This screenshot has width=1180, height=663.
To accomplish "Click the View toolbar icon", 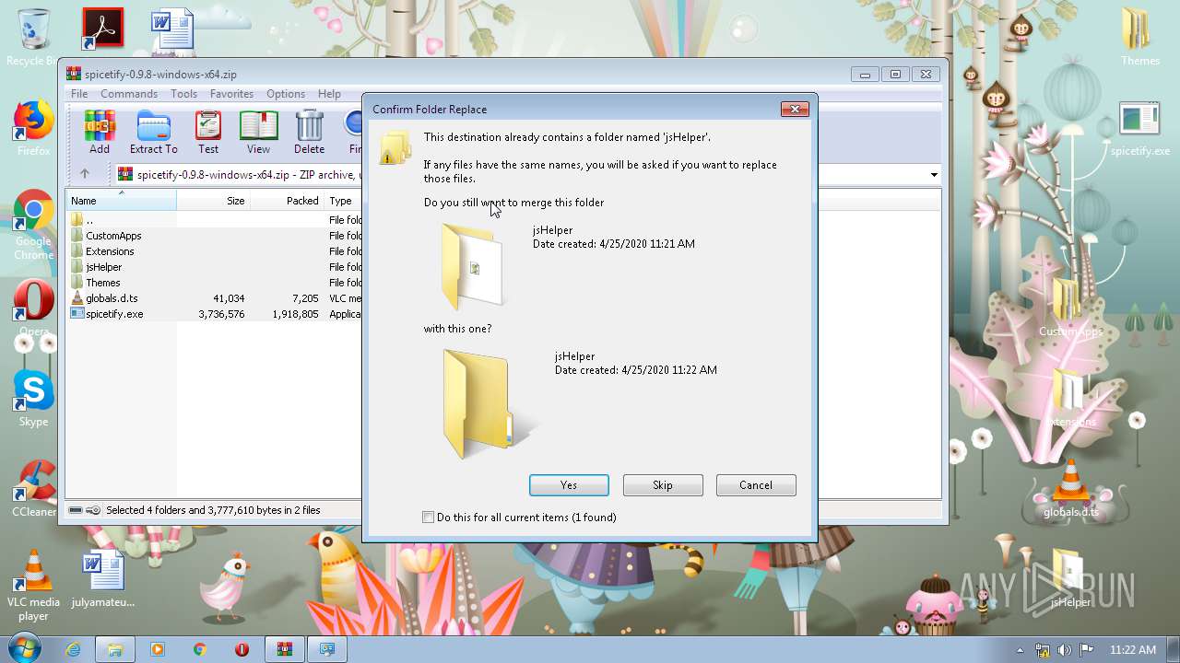I will [x=258, y=133].
